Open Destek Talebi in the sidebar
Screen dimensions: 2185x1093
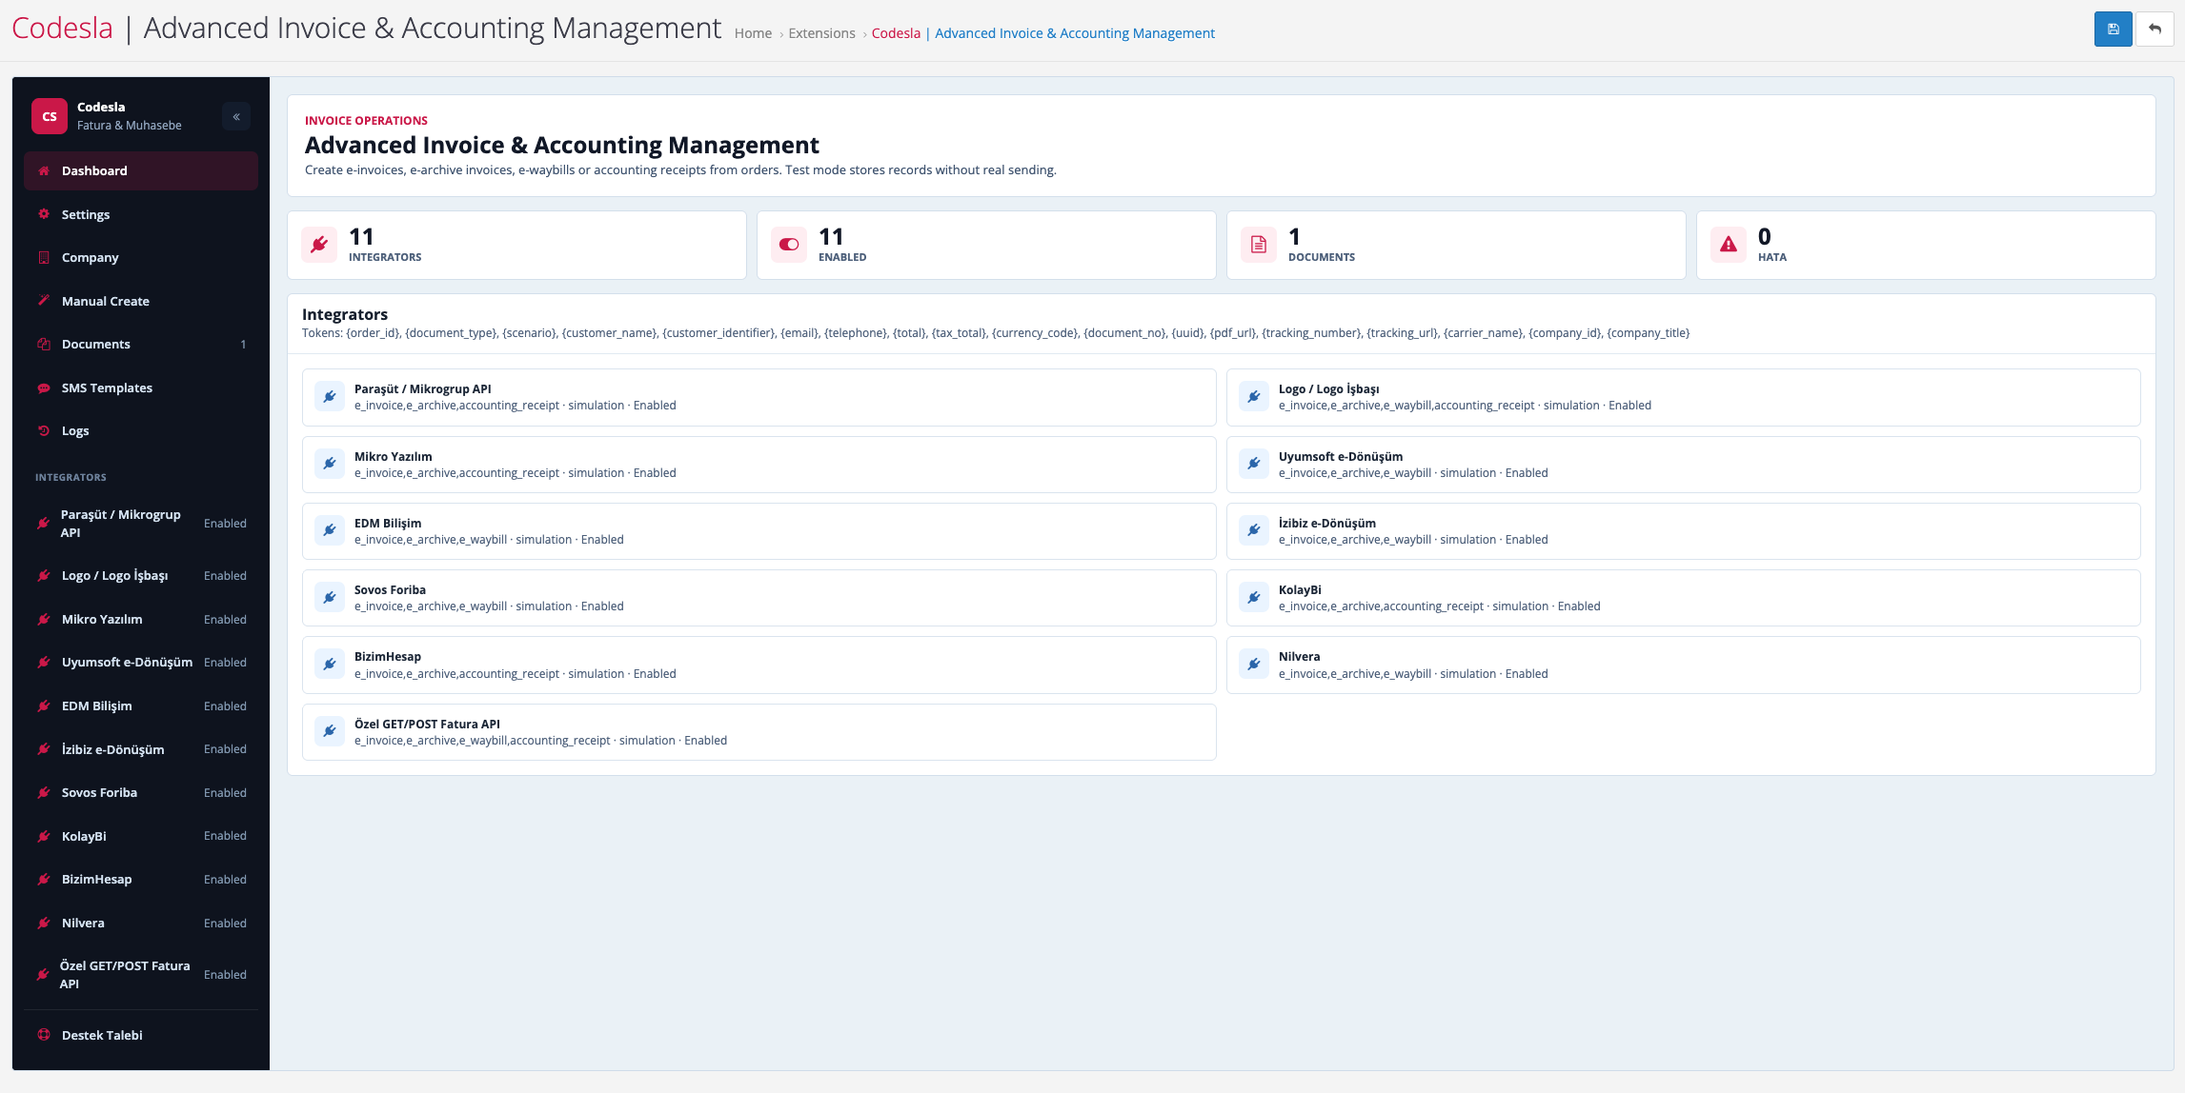141,1035
